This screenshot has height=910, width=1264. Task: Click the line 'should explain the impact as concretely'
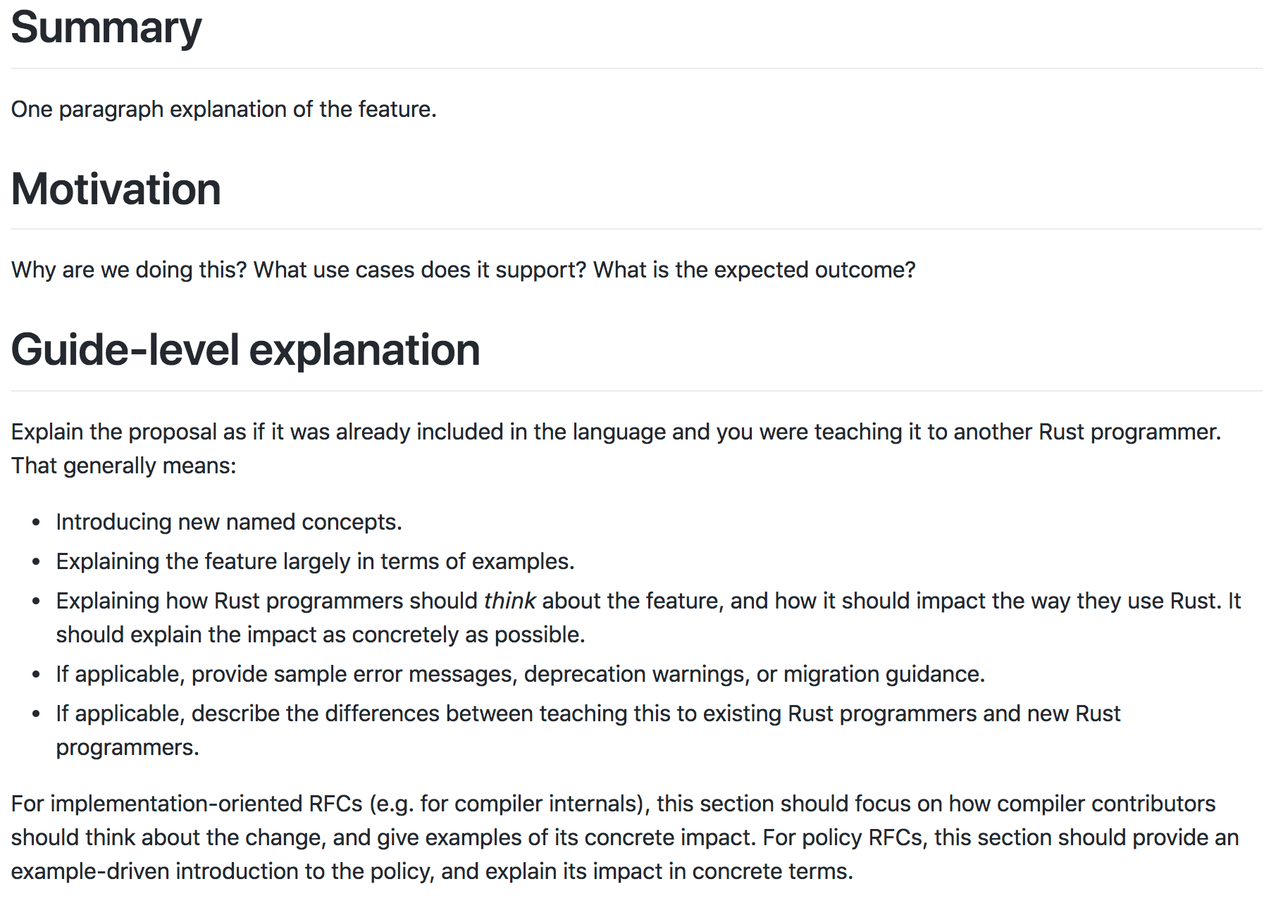click(321, 635)
